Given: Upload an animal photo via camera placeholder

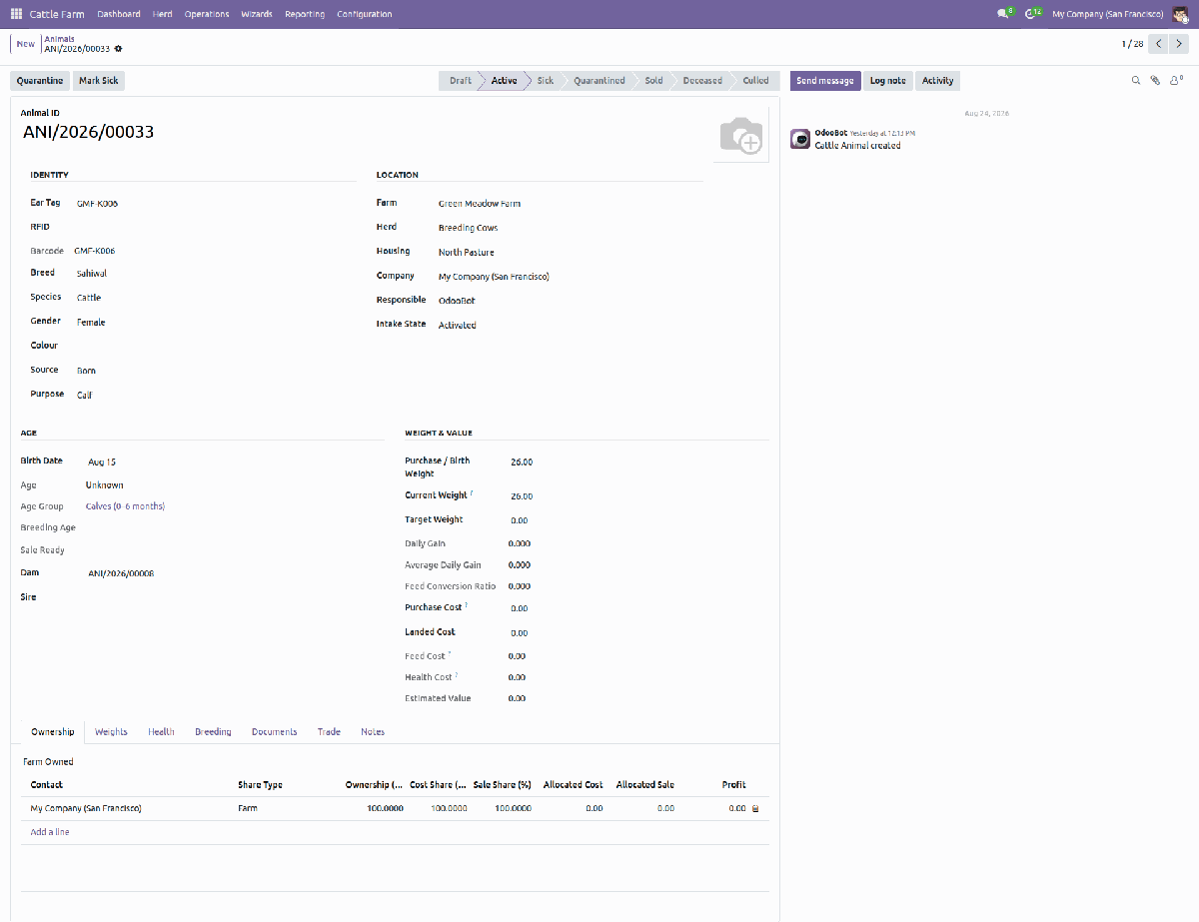Looking at the screenshot, I should 741,137.
